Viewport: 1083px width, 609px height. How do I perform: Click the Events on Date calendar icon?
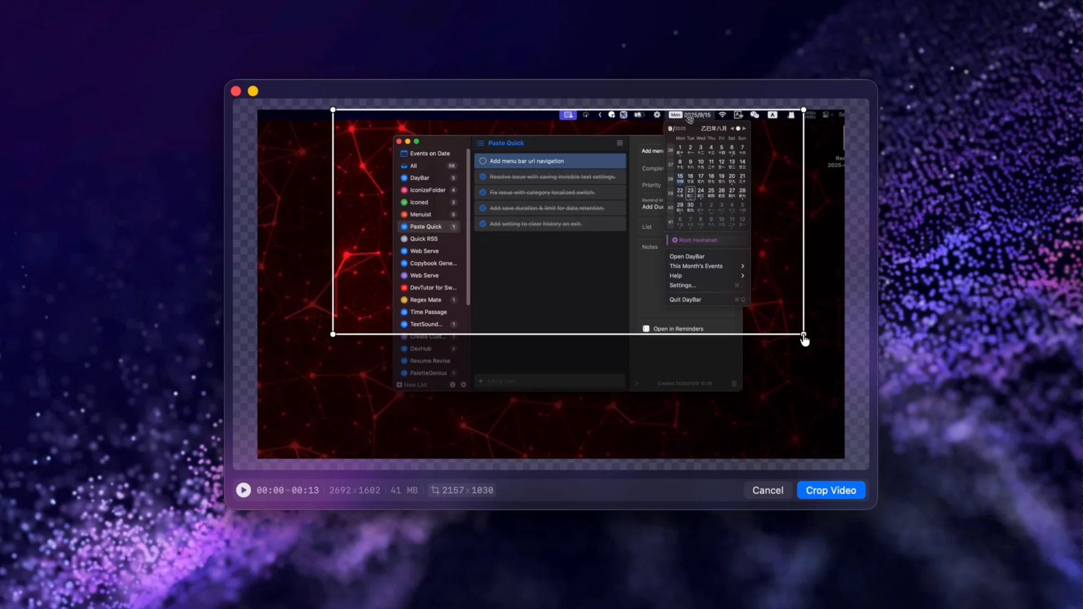404,153
